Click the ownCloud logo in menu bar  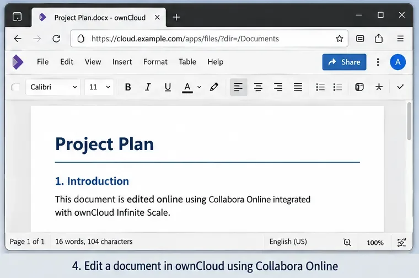tap(18, 62)
